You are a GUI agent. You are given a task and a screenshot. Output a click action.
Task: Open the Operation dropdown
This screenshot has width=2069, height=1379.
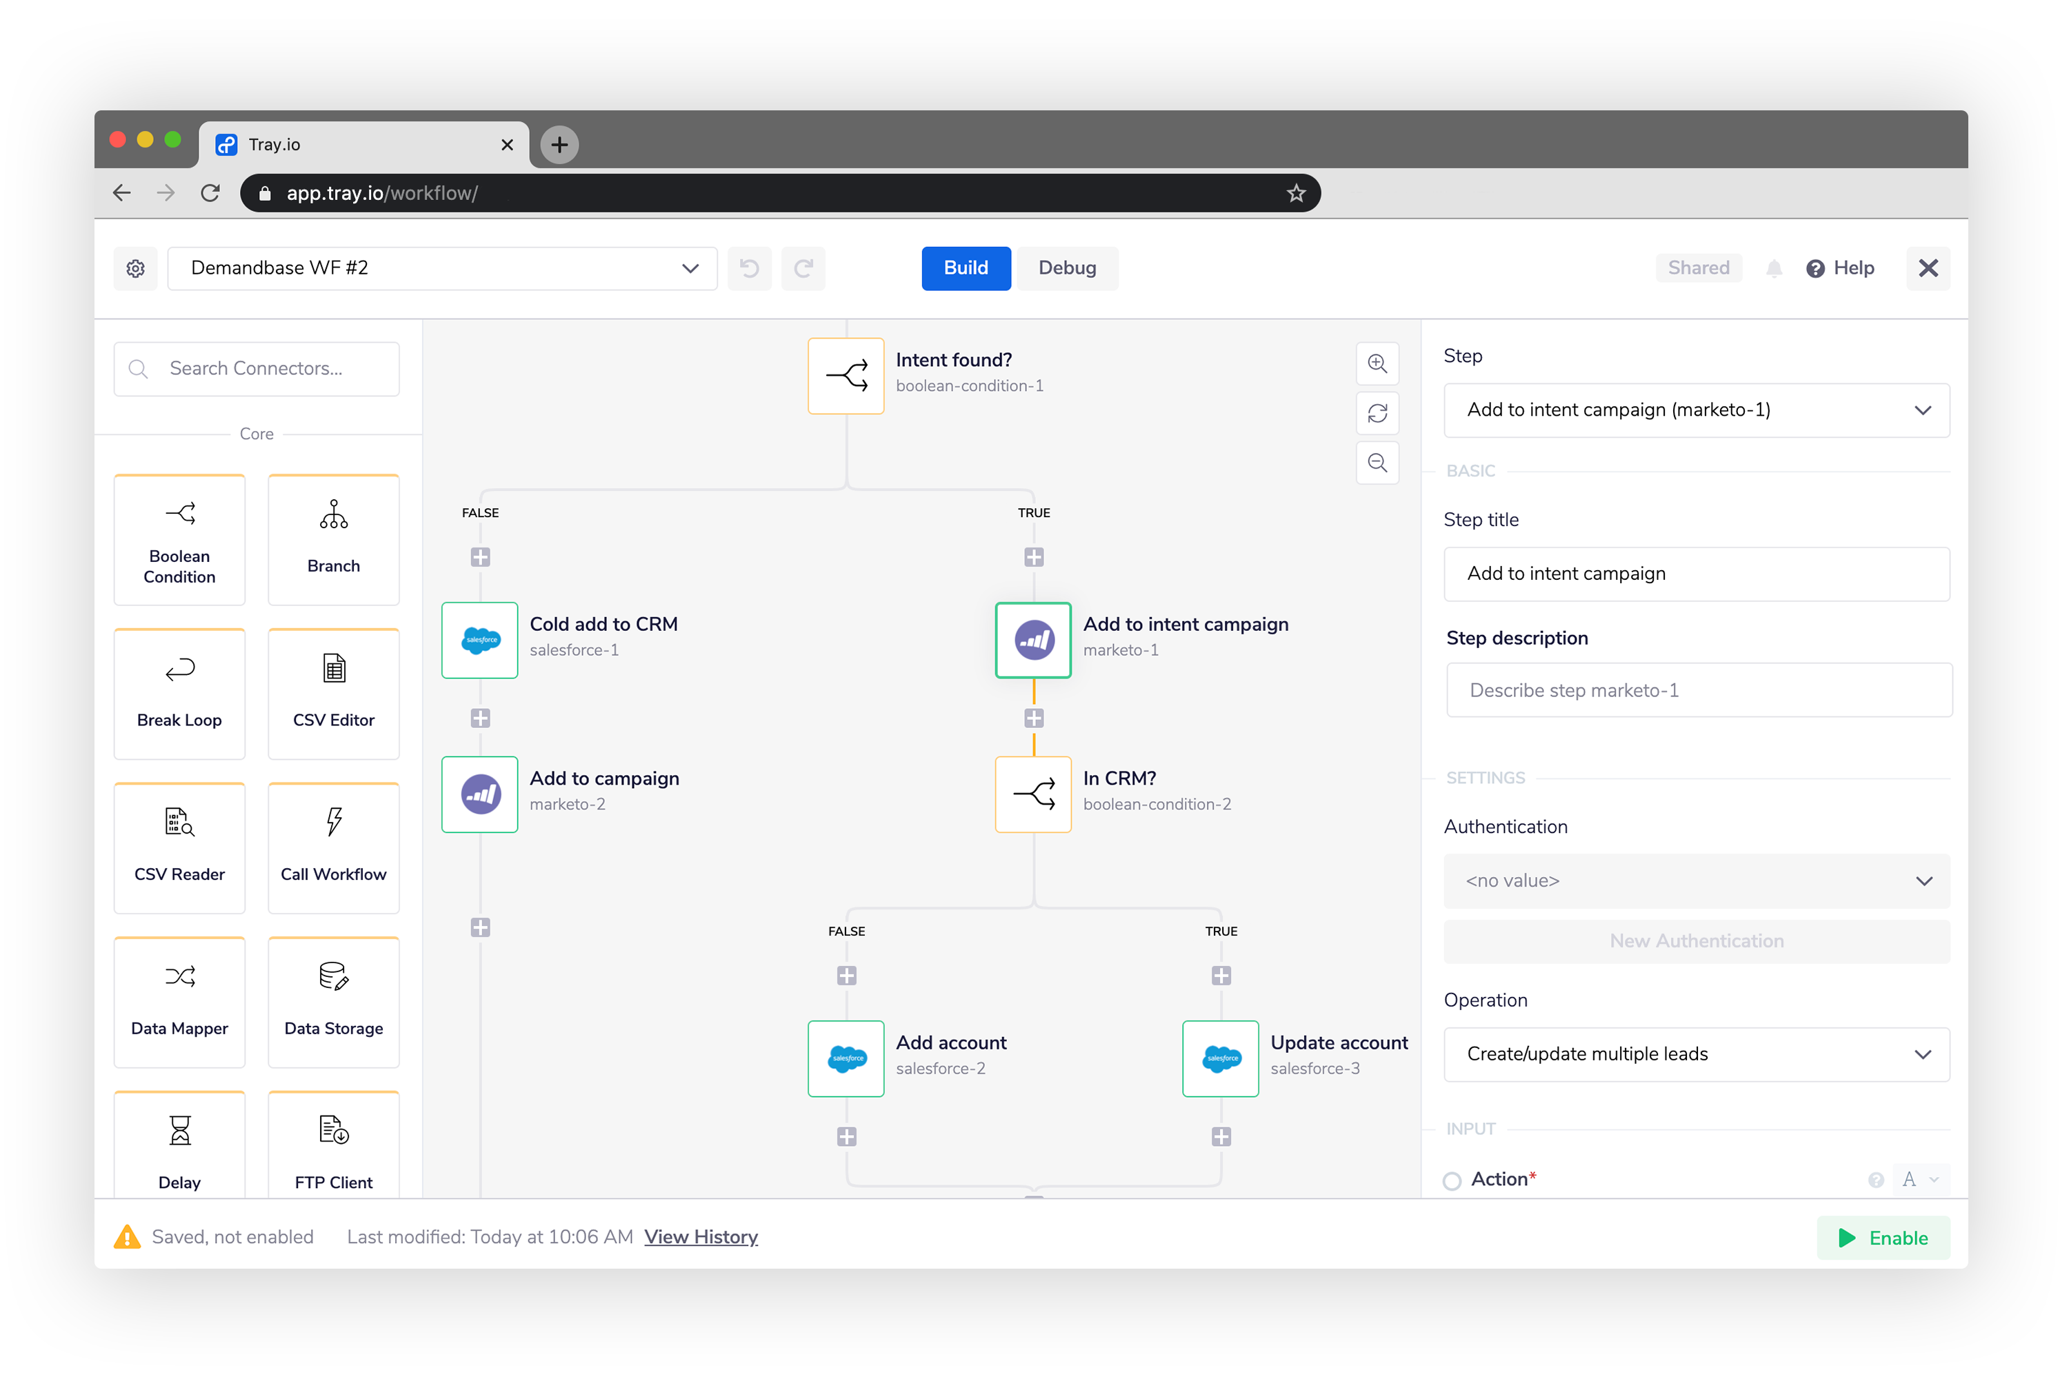click(x=1696, y=1054)
